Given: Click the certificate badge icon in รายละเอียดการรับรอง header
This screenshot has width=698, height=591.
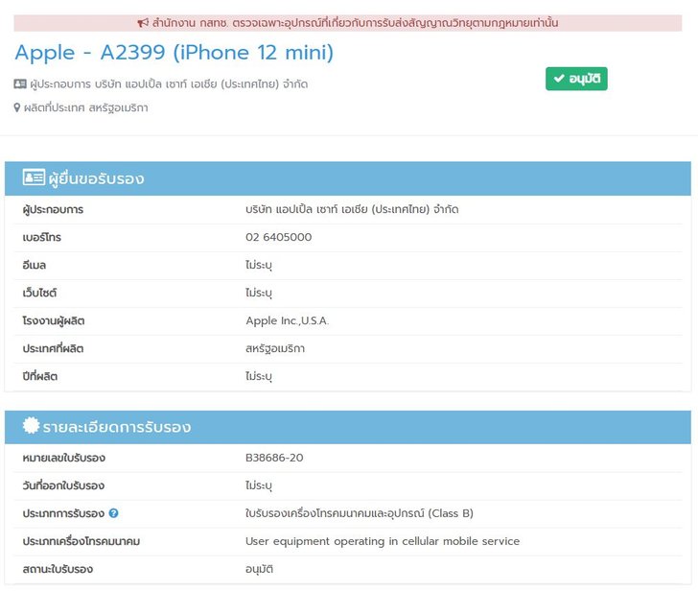Looking at the screenshot, I should 31,425.
